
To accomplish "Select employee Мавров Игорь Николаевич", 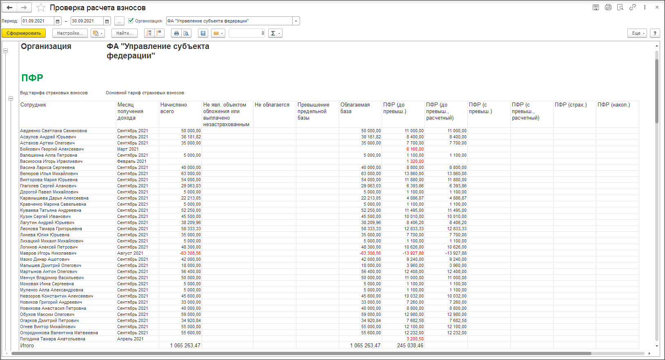I will point(48,253).
